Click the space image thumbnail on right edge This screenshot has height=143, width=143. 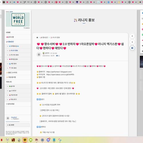click(x=141, y=62)
